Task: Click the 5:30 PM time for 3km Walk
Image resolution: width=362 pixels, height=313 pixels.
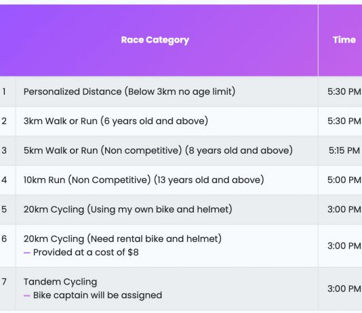Action: pyautogui.click(x=344, y=121)
